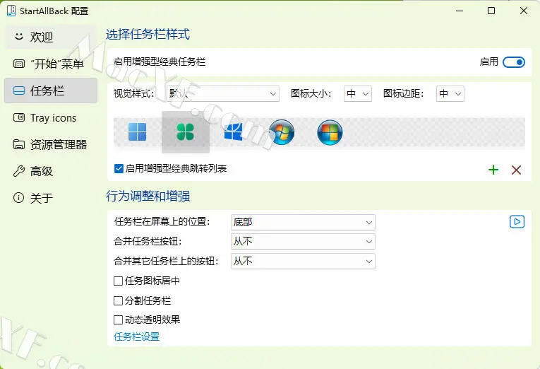Click the StartAllBack app title icon
The width and height of the screenshot is (540, 369).
coord(11,11)
